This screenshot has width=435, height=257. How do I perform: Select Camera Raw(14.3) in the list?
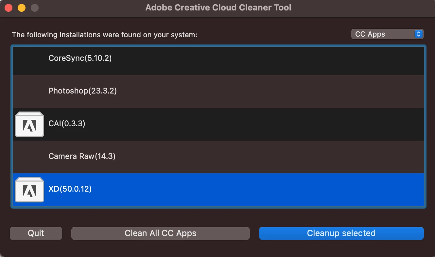218,157
